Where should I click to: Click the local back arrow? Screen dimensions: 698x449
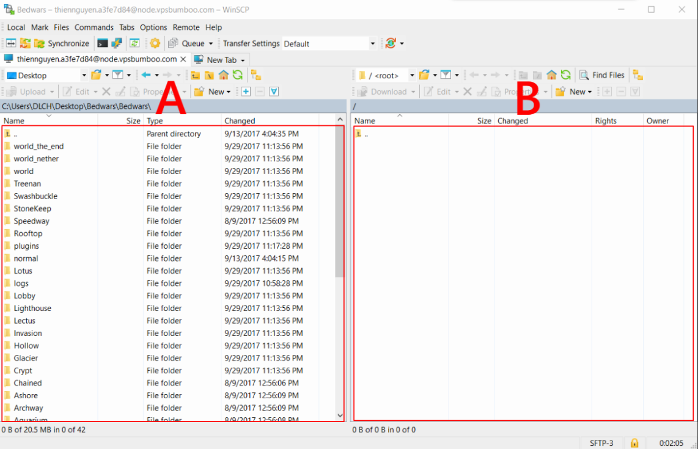[146, 75]
